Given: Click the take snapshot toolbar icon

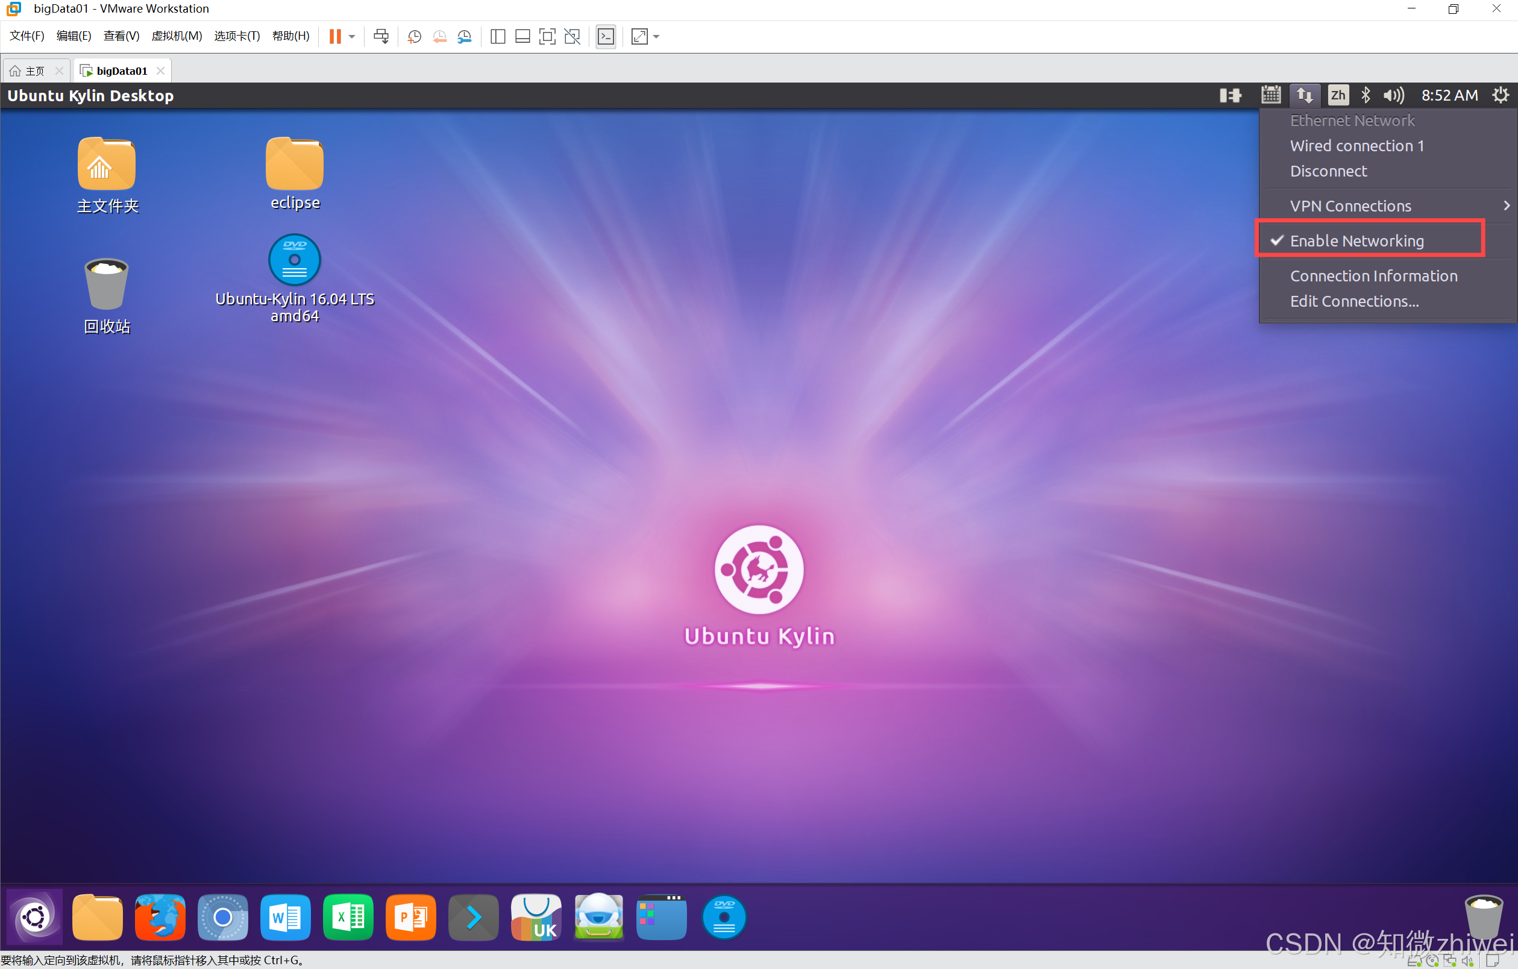Looking at the screenshot, I should tap(414, 37).
